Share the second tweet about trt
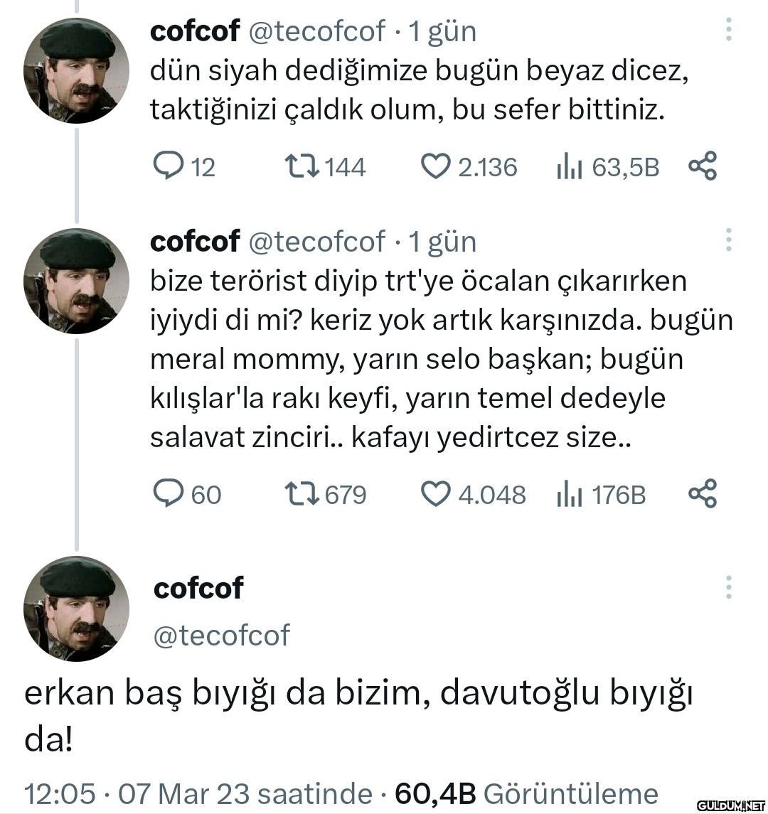This screenshot has height=814, width=768. coord(703,493)
